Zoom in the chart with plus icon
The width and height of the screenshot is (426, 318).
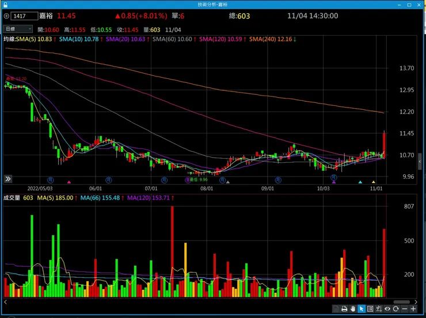(x=413, y=309)
